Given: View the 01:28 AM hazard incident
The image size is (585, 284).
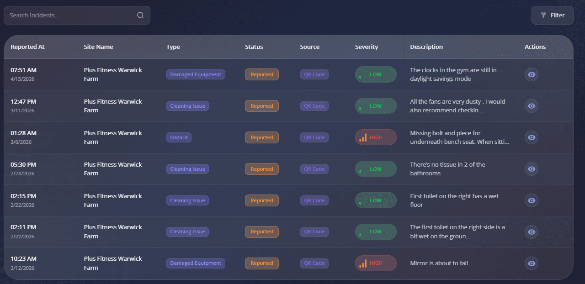Looking at the screenshot, I should coord(531,137).
